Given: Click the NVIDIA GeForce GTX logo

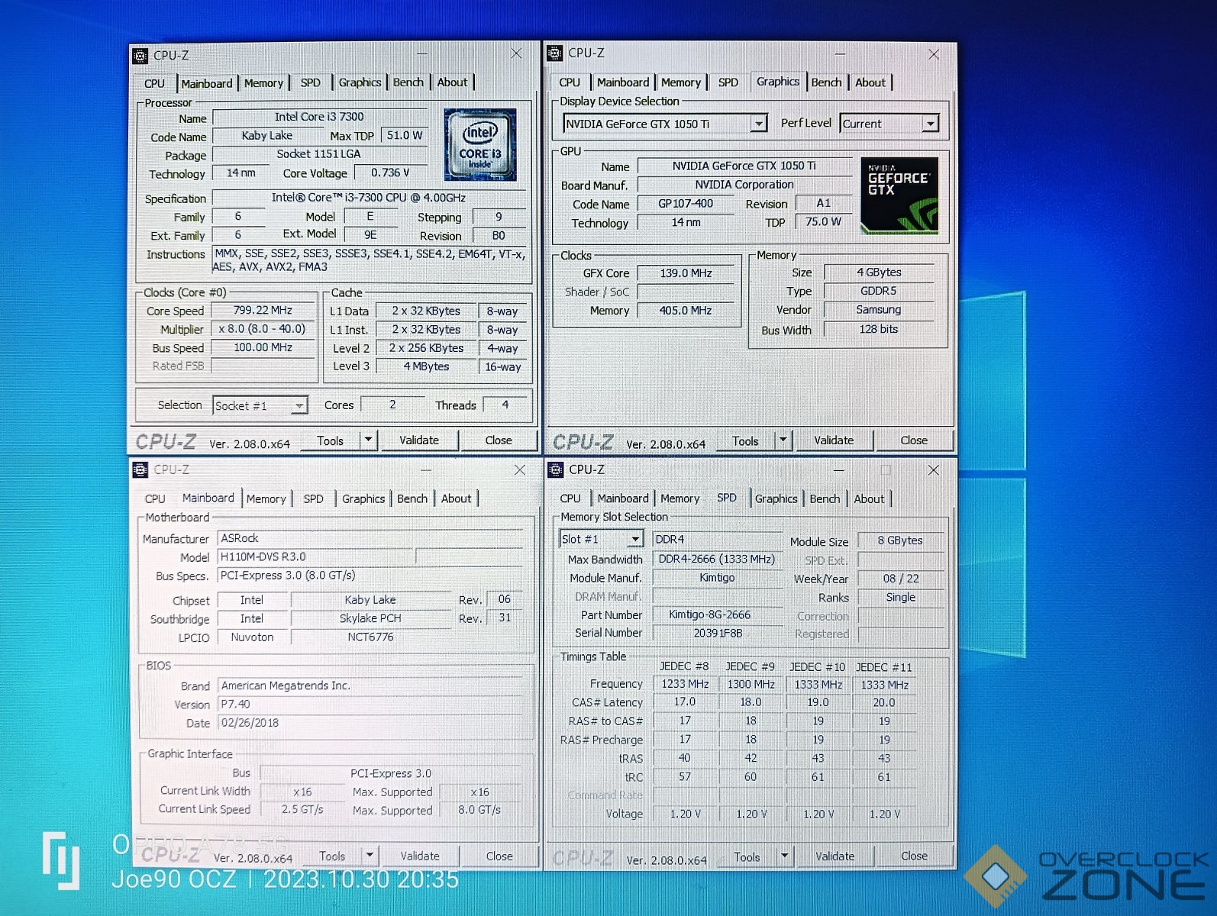Looking at the screenshot, I should pos(899,195).
